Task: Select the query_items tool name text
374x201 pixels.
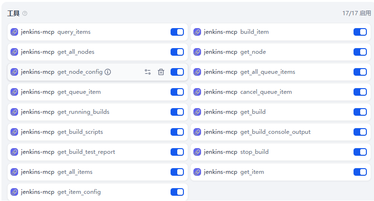Action: click(74, 32)
